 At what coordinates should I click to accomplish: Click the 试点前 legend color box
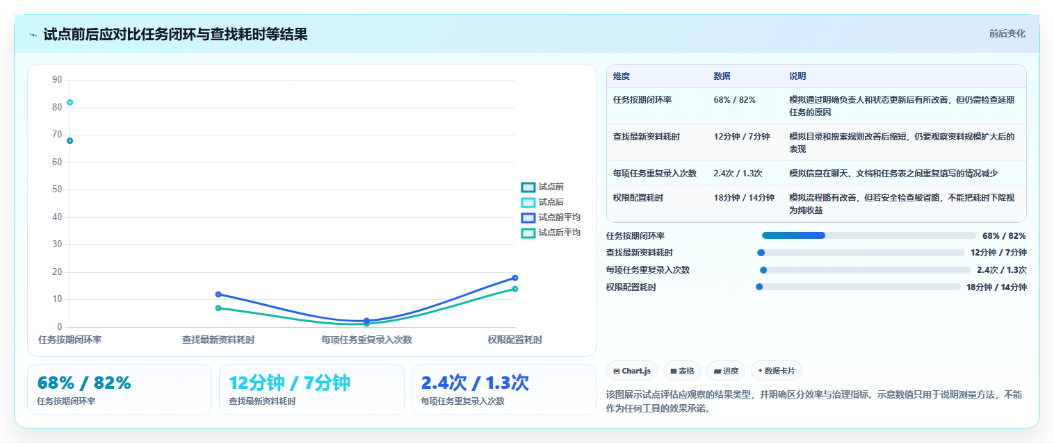[528, 187]
